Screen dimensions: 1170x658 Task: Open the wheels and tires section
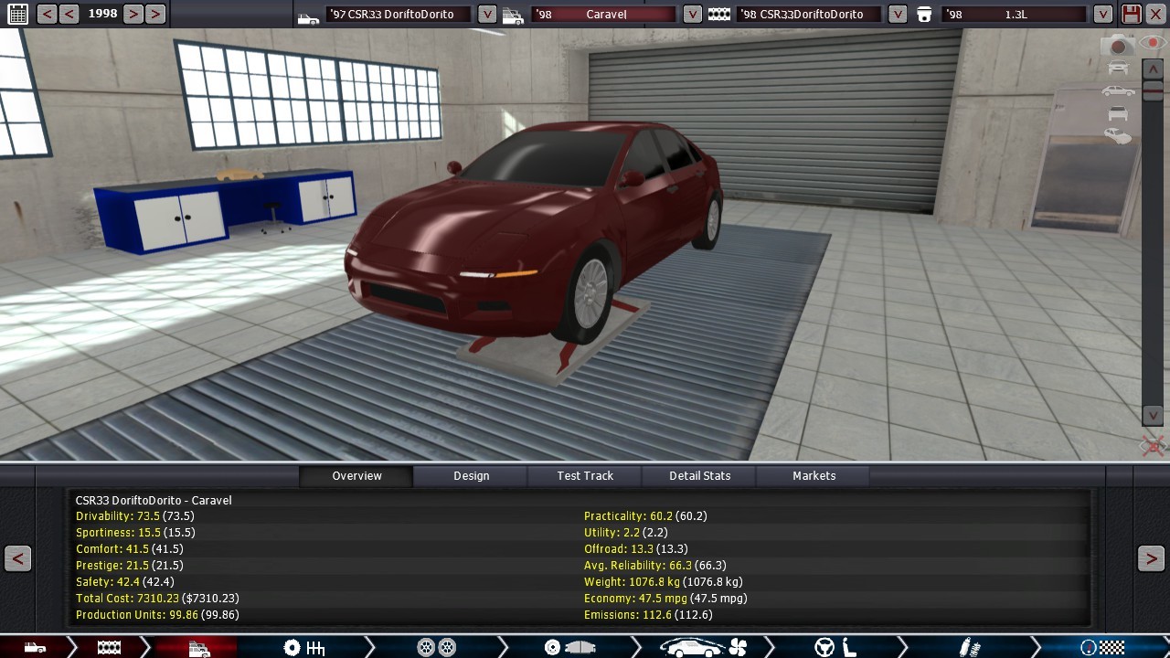[436, 648]
